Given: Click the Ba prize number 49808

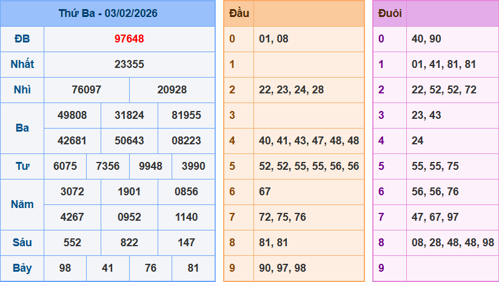Looking at the screenshot, I should click(x=72, y=115).
